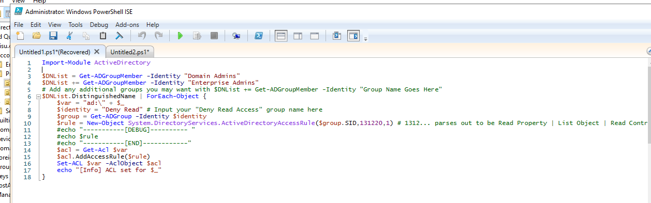The width and height of the screenshot is (651, 203).
Task: Cut selection with the scissors icon
Action: tap(70, 36)
